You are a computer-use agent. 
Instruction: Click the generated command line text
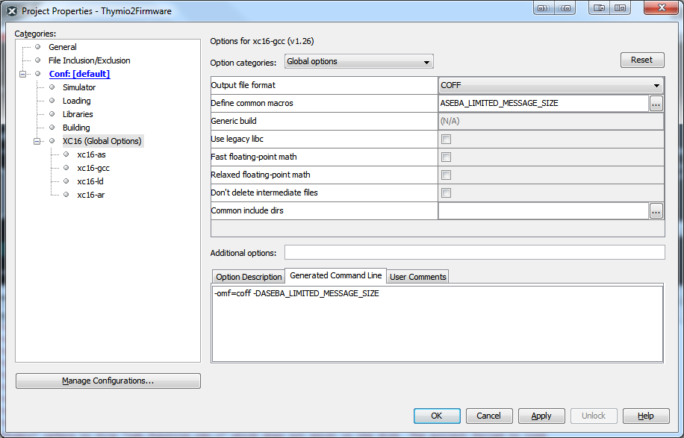[296, 294]
